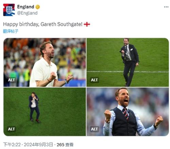
Task: Open the England profile avatar
Action: tap(9, 10)
